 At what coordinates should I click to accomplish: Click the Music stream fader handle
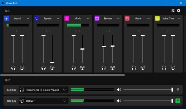(82, 49)
